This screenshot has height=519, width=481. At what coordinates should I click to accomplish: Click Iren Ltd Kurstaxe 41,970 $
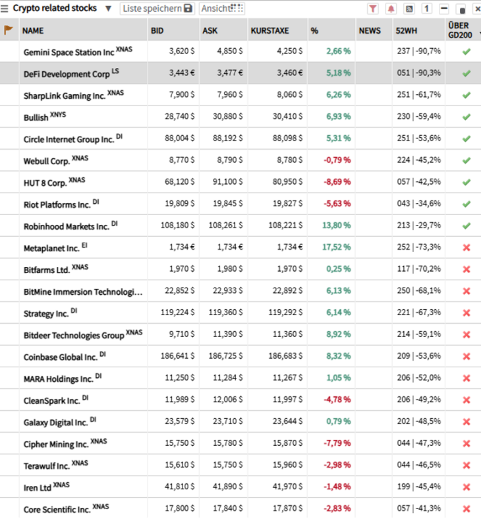[287, 487]
